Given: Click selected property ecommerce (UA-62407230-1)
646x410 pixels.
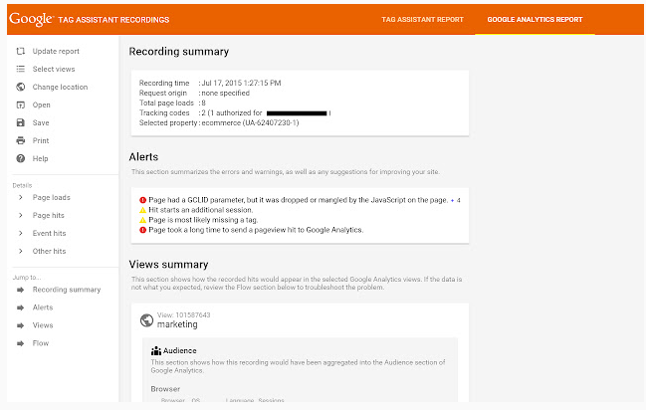Looking at the screenshot, I should click(250, 122).
